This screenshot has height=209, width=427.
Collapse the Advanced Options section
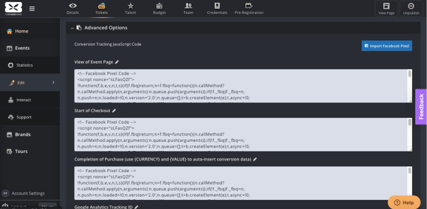[x=72, y=28]
